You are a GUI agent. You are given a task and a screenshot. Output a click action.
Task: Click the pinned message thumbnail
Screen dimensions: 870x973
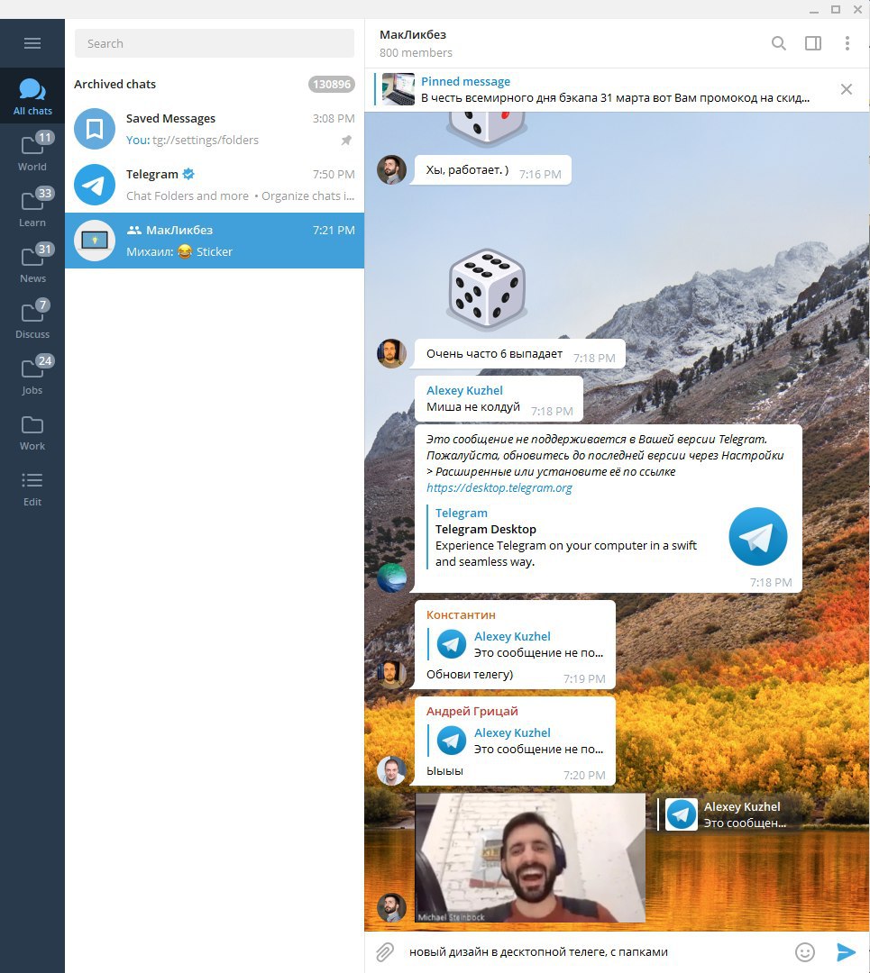click(x=398, y=89)
